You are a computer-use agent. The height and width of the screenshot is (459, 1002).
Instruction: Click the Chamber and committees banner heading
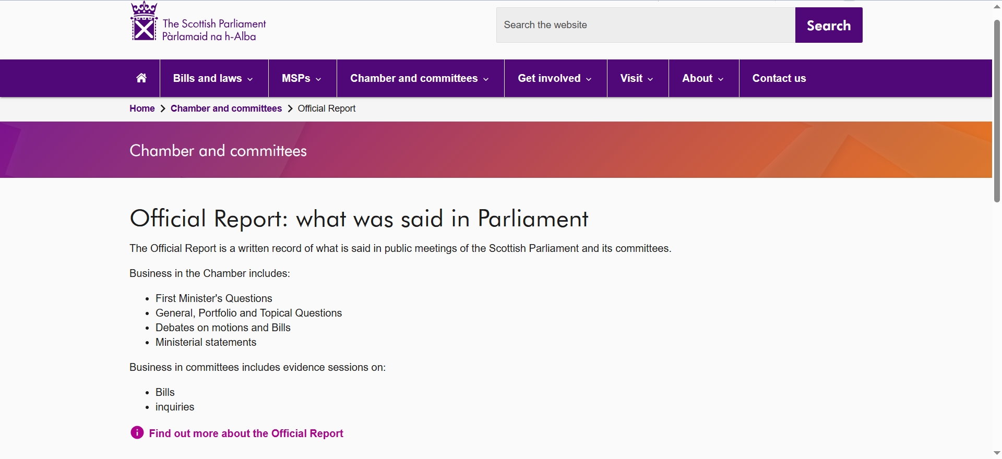coord(218,151)
